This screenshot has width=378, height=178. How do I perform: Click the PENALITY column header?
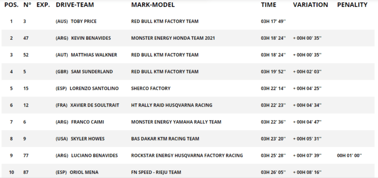point(352,5)
